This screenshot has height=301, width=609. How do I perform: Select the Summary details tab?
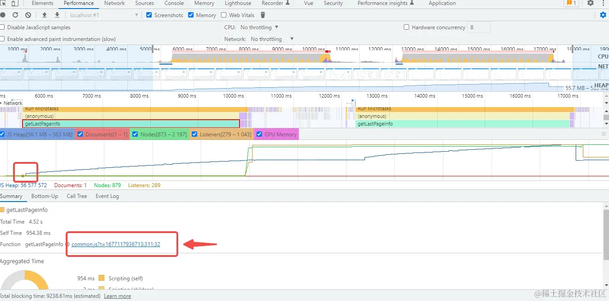[x=11, y=196]
